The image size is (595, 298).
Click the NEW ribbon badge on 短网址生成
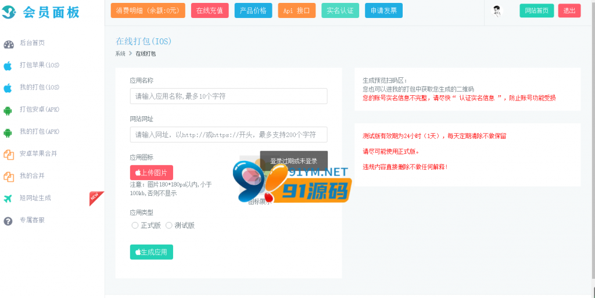point(95,197)
